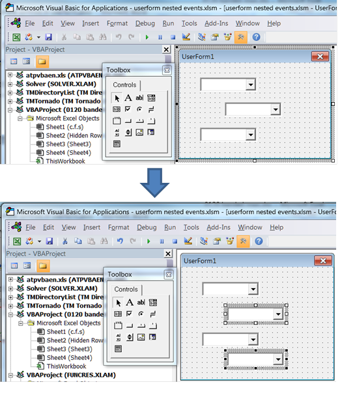Open the Format menu in lower window

coord(119,227)
